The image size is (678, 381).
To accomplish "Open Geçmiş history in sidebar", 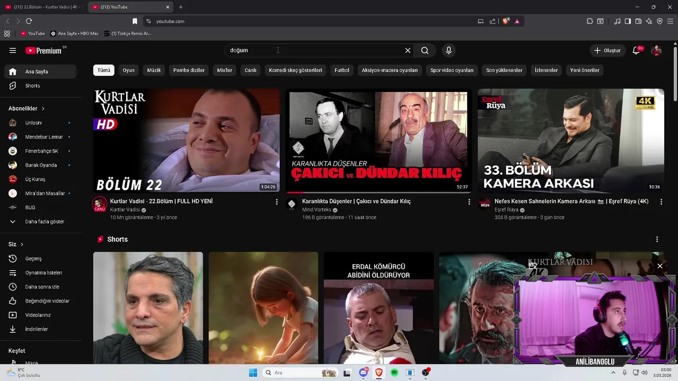I will coord(40,259).
